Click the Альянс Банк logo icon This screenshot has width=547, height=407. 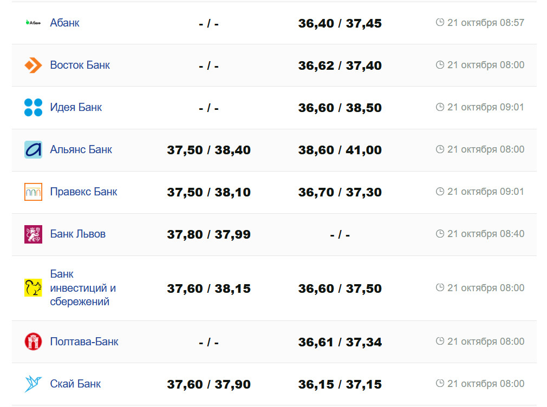pyautogui.click(x=33, y=149)
